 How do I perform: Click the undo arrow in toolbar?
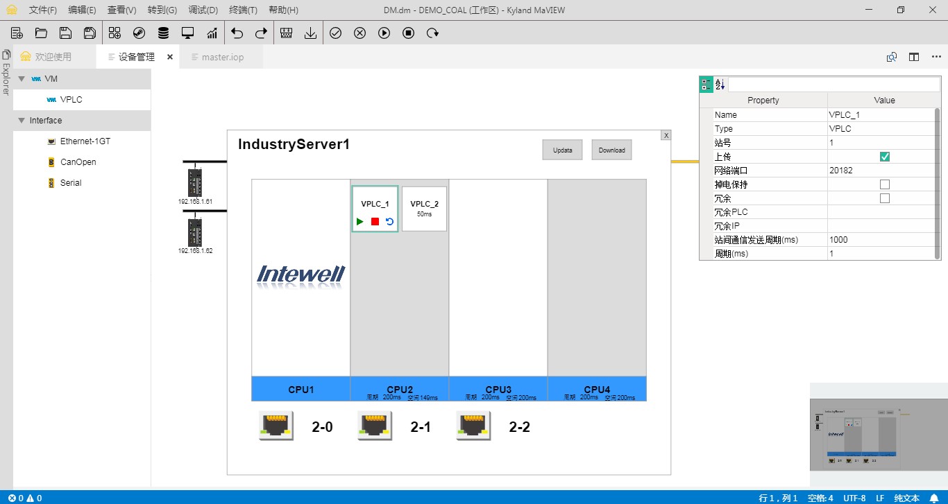(237, 33)
